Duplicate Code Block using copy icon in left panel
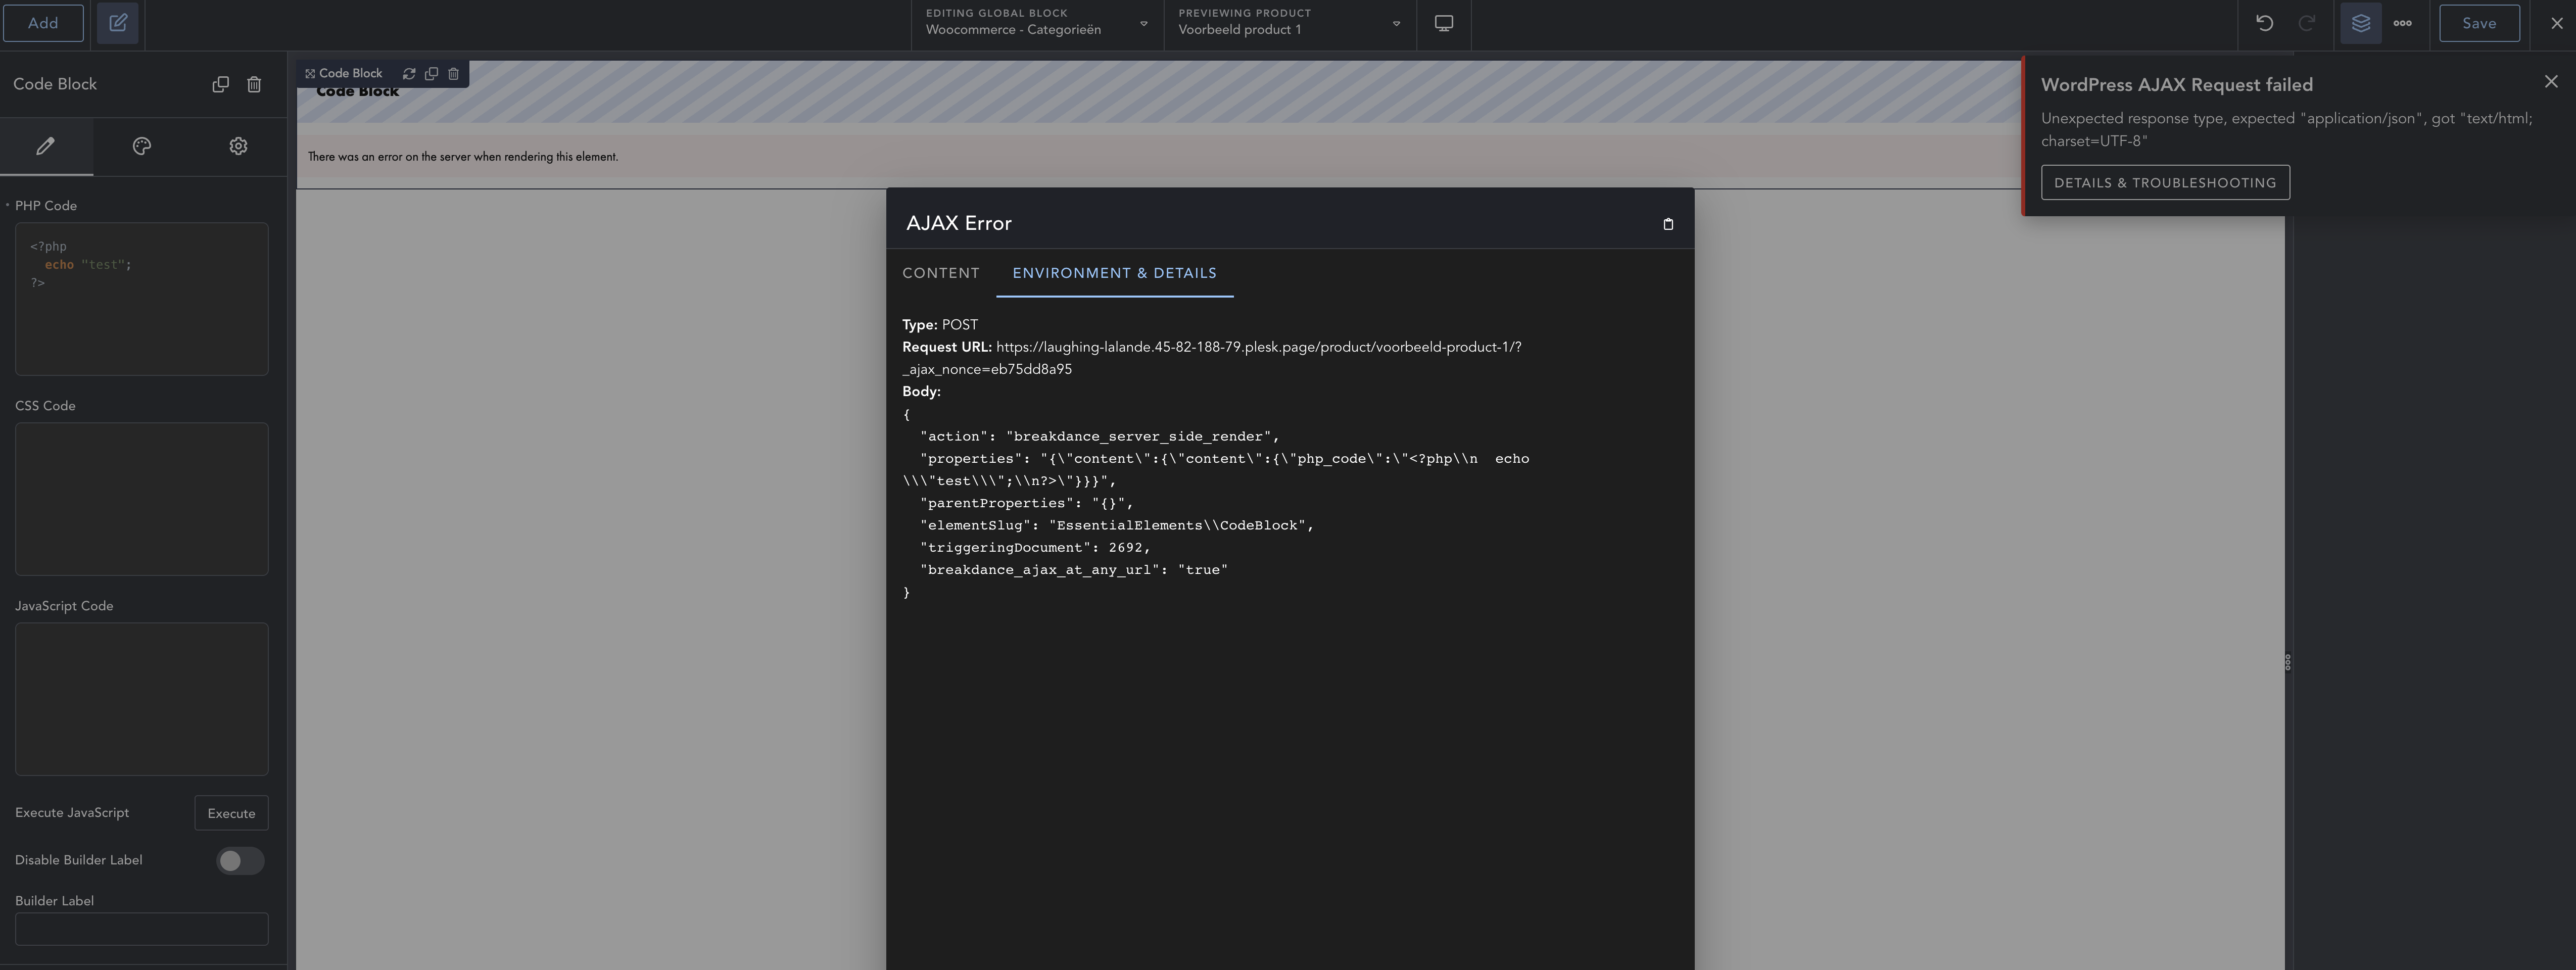 tap(220, 85)
